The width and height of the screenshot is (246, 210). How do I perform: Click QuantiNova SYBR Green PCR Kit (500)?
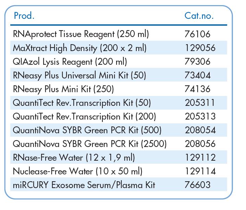[x=87, y=130]
